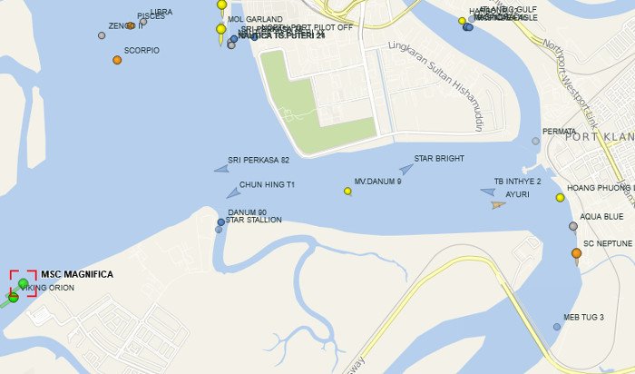
Task: Click the CHUN HING T1 vessel arrow
Action: coord(233,192)
